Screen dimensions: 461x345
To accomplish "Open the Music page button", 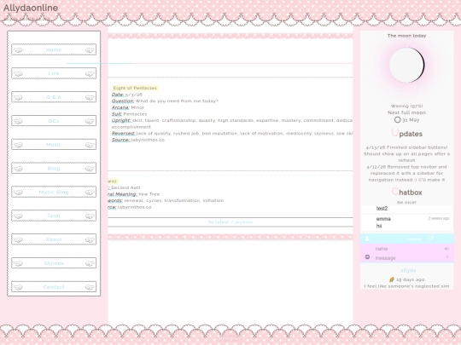I will pos(54,145).
